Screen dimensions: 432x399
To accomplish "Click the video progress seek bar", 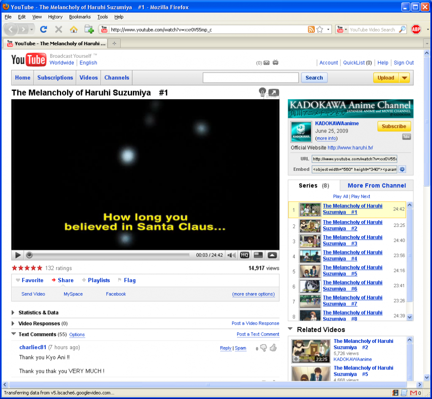I will (108, 255).
